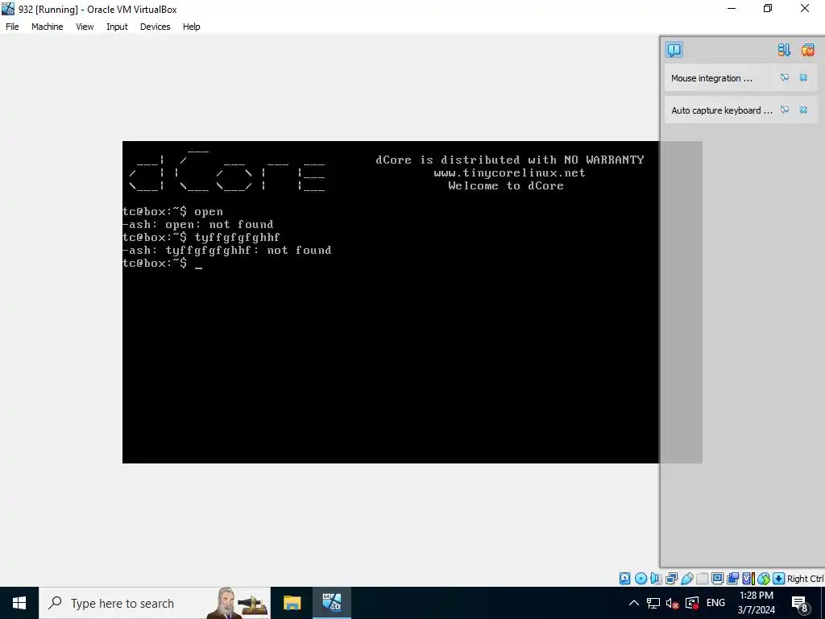Image resolution: width=825 pixels, height=619 pixels.
Task: Open the Input menu
Action: pos(117,27)
